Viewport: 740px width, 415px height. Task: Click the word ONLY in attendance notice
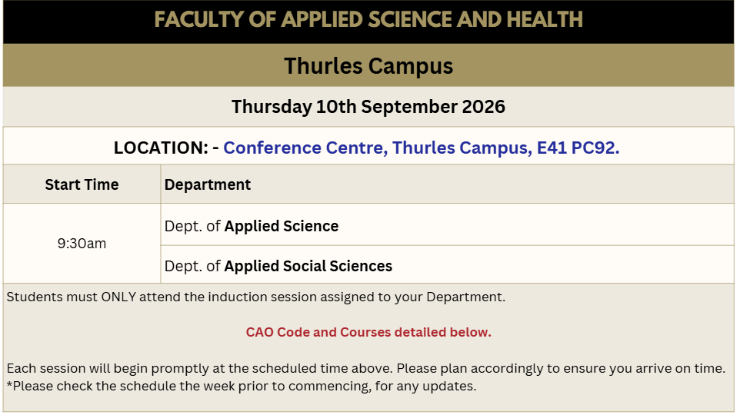point(118,297)
